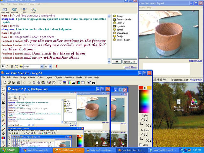The image size is (204, 153).
Task: Toggle Underline formatting in chat
Action: pyautogui.click(x=11, y=67)
